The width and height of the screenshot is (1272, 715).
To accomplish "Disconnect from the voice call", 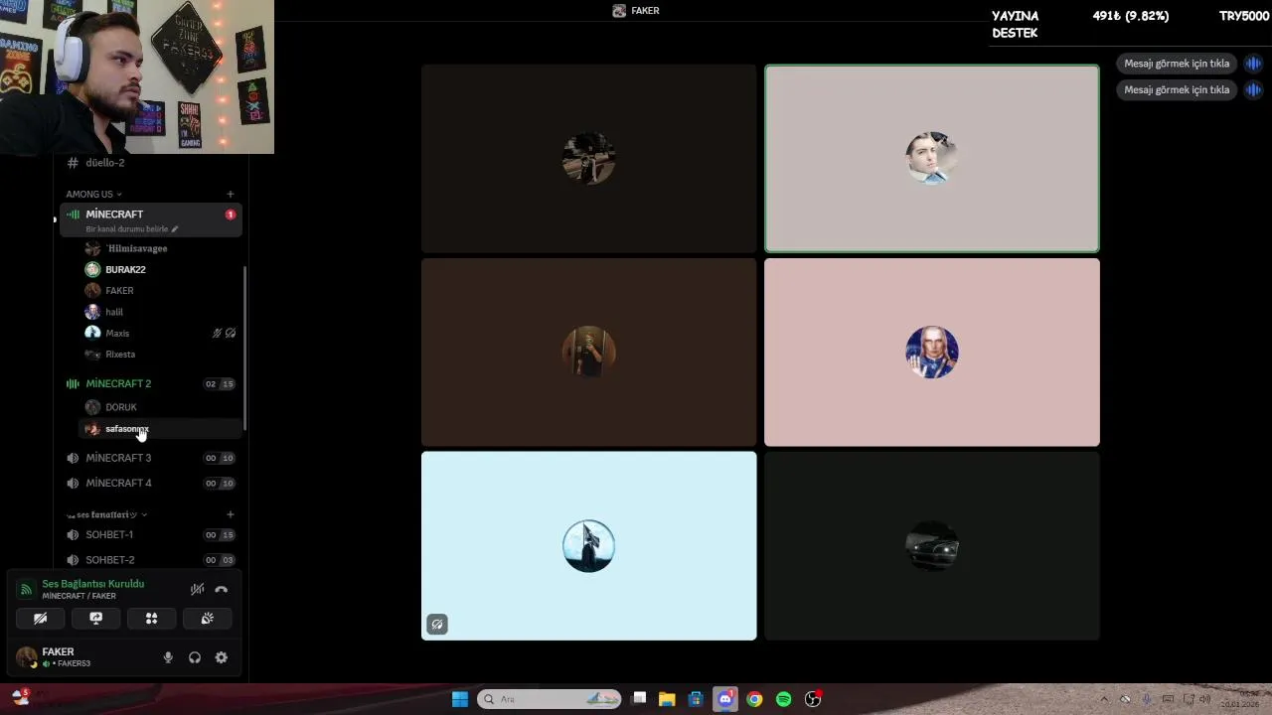I will point(222,590).
